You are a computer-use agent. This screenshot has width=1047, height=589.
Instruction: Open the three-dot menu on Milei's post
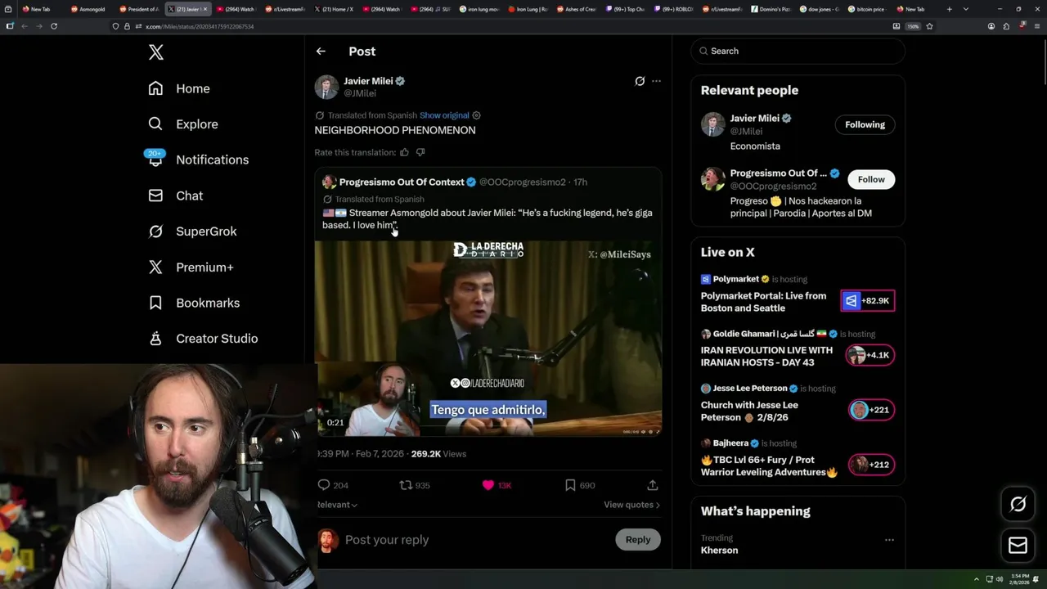pyautogui.click(x=656, y=81)
